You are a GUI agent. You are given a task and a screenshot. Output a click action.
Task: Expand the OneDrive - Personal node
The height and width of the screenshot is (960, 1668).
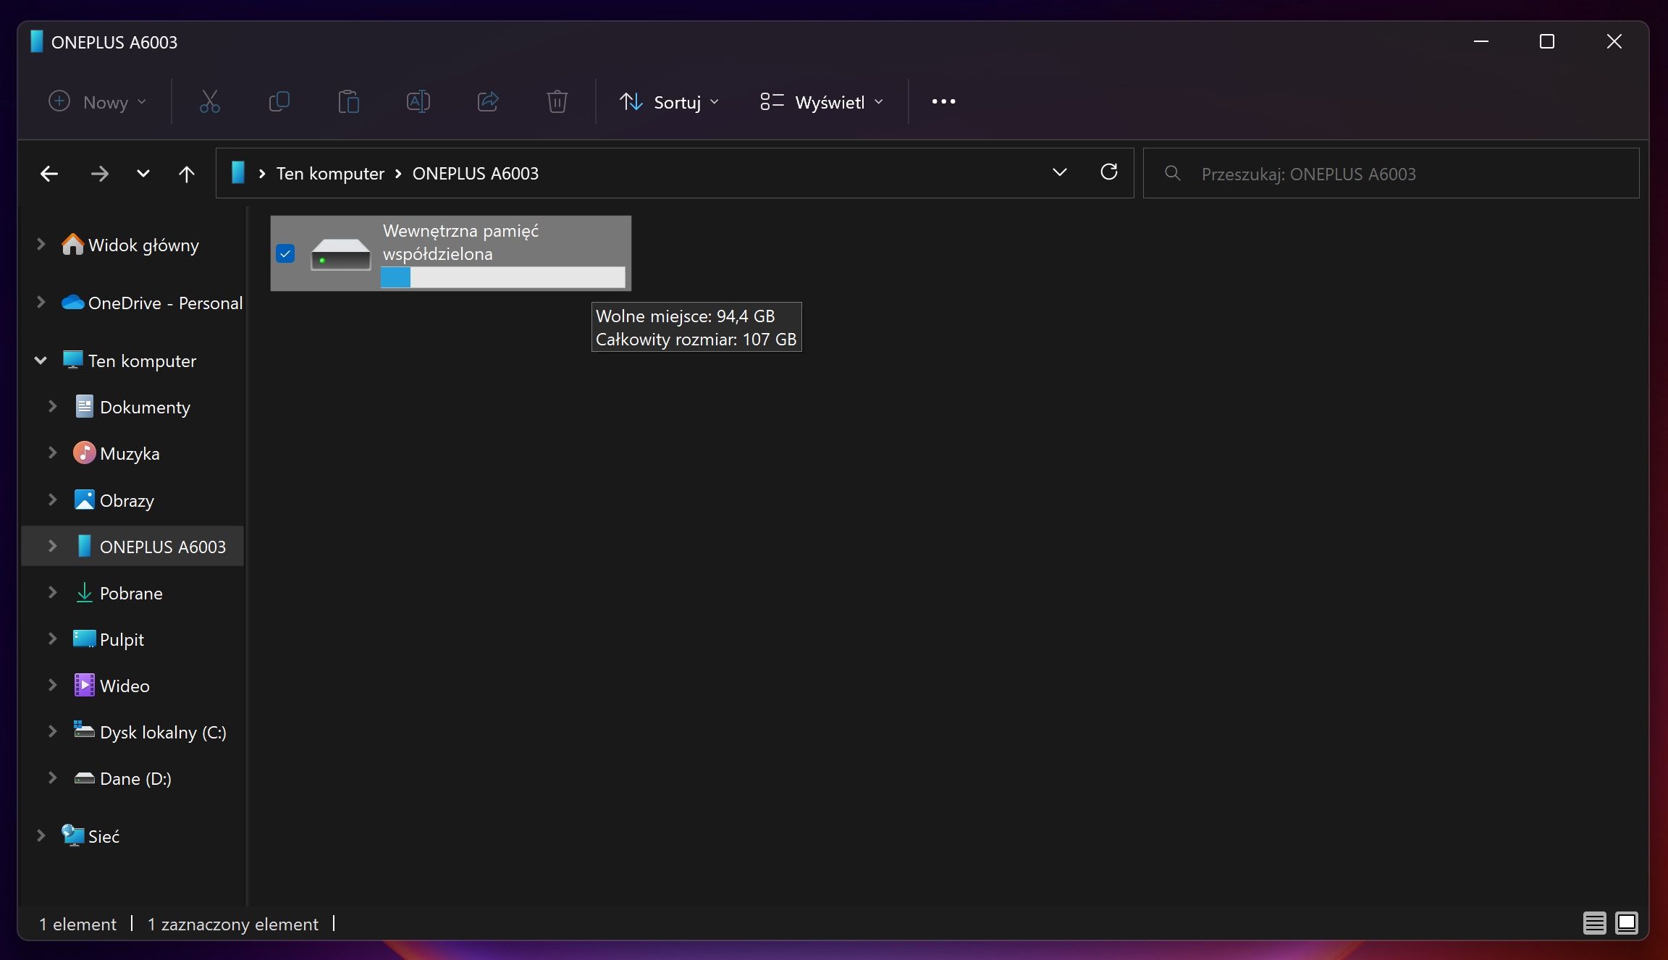(x=41, y=303)
